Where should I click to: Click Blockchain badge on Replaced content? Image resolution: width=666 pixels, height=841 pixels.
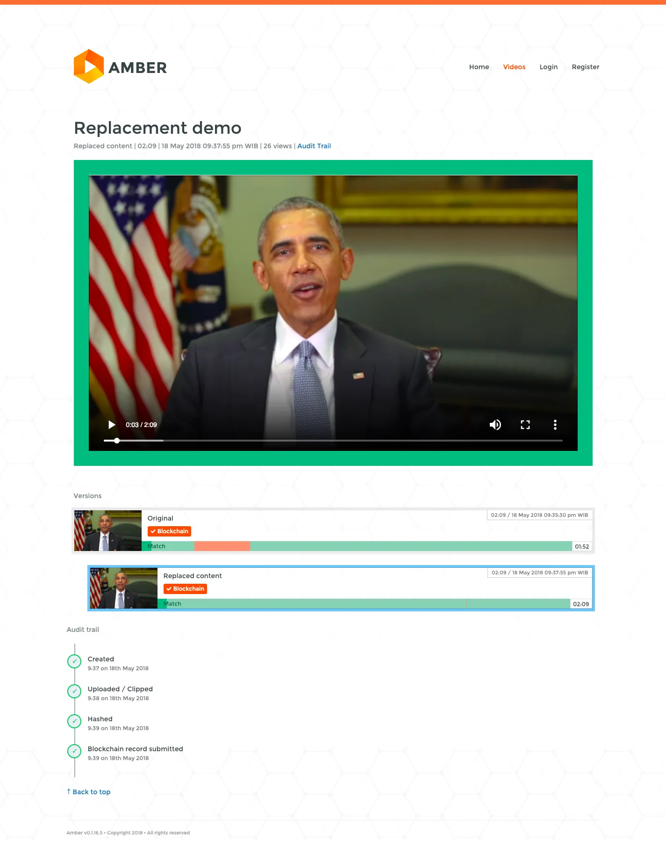pyautogui.click(x=185, y=589)
